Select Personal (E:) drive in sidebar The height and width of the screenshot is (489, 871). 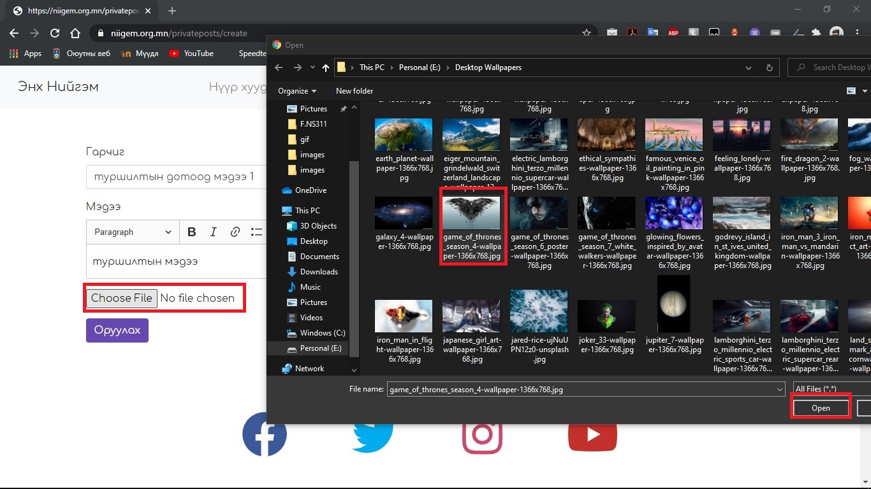(x=320, y=348)
